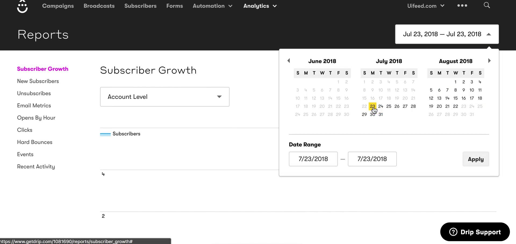Pick July 31 in the calendar
Viewport: 516px width, 244px height.
381,114
